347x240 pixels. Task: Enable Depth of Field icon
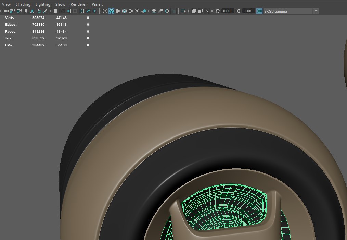click(174, 11)
